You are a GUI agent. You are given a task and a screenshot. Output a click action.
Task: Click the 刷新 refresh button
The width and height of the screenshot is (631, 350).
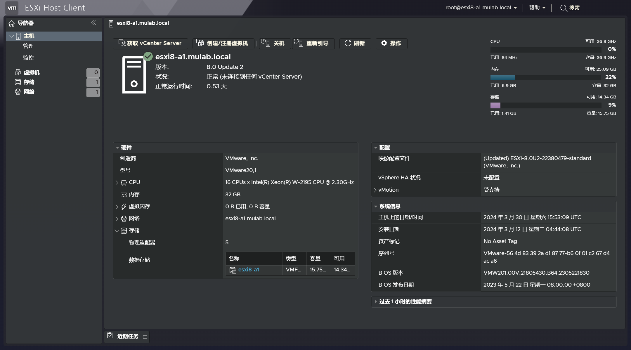[355, 44]
